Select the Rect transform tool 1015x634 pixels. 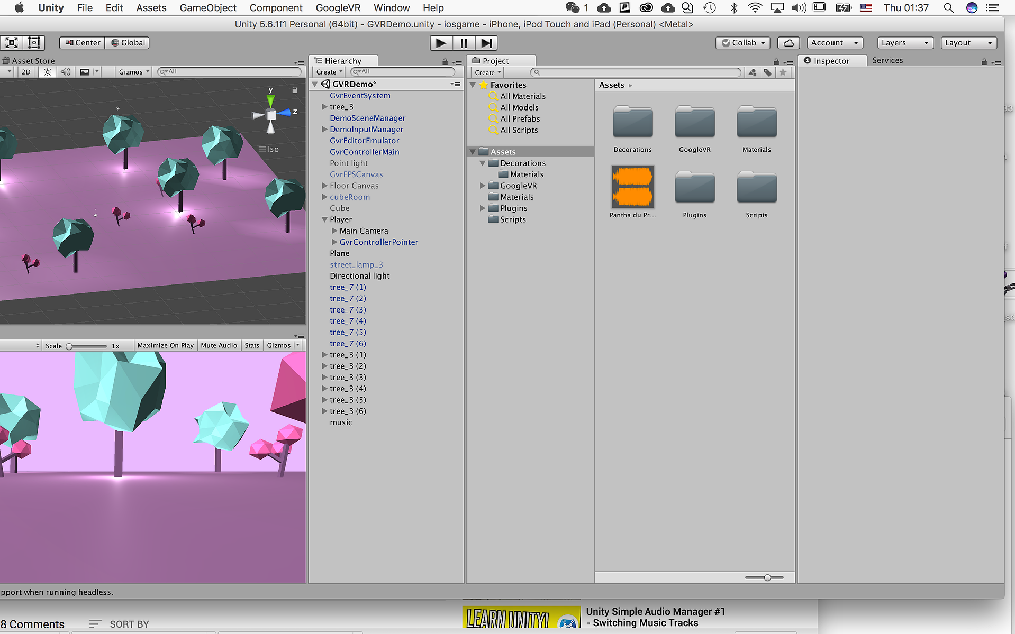[x=34, y=43]
